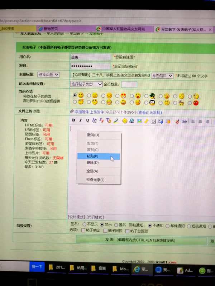Viewport: 215px width, 286px height.
Task: Align text right in editor
Action: click(x=207, y=122)
